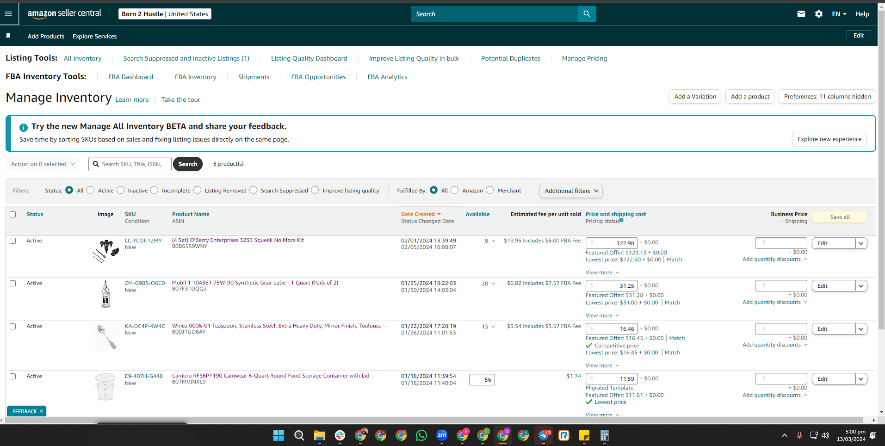Open Listing Quality Dashboard
The height and width of the screenshot is (446, 885).
pos(309,58)
